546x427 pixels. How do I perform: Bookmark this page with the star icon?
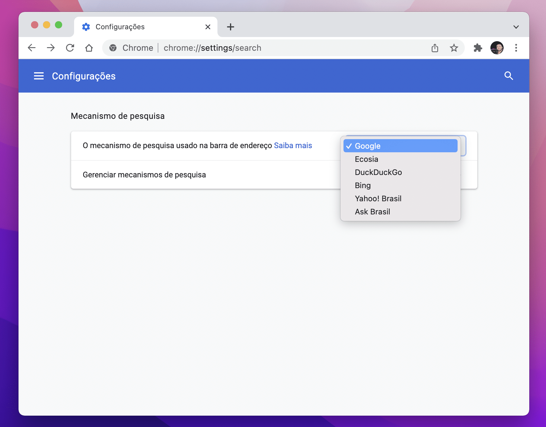click(454, 48)
